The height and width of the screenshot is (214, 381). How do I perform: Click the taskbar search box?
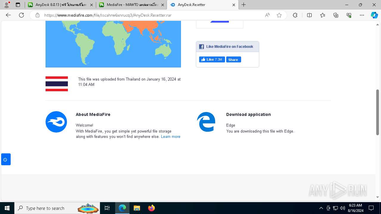(x=58, y=208)
